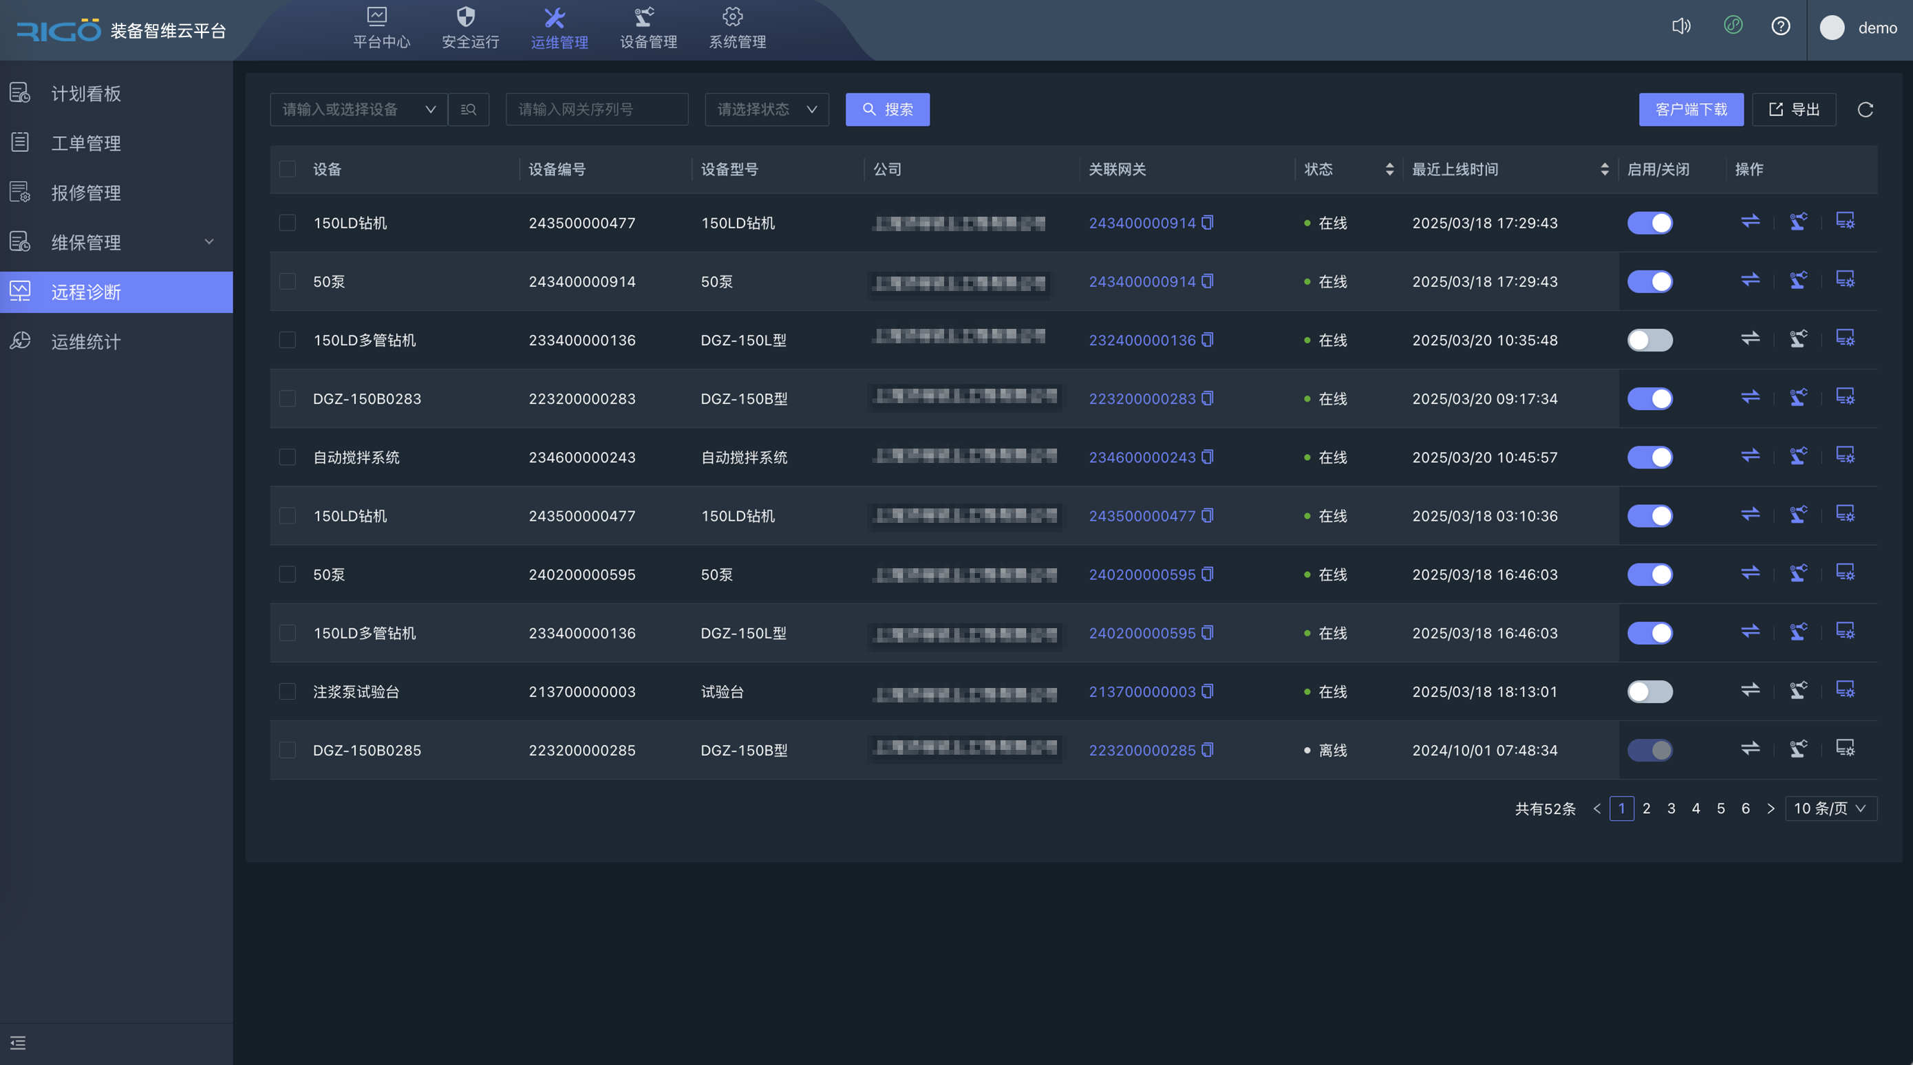Copy gateway number 223200000283 using copy icon
The width and height of the screenshot is (1913, 1065).
point(1208,399)
